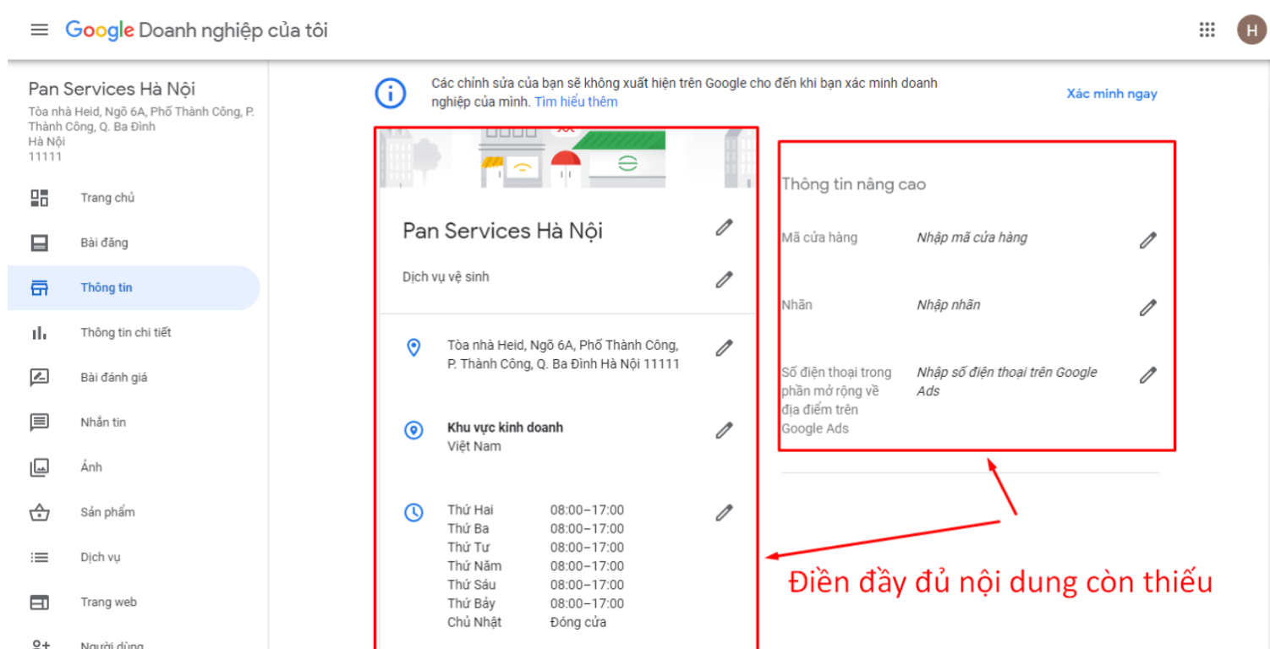The image size is (1270, 649).
Task: Edit the business name Pan Services Hà Nội
Action: [x=724, y=227]
